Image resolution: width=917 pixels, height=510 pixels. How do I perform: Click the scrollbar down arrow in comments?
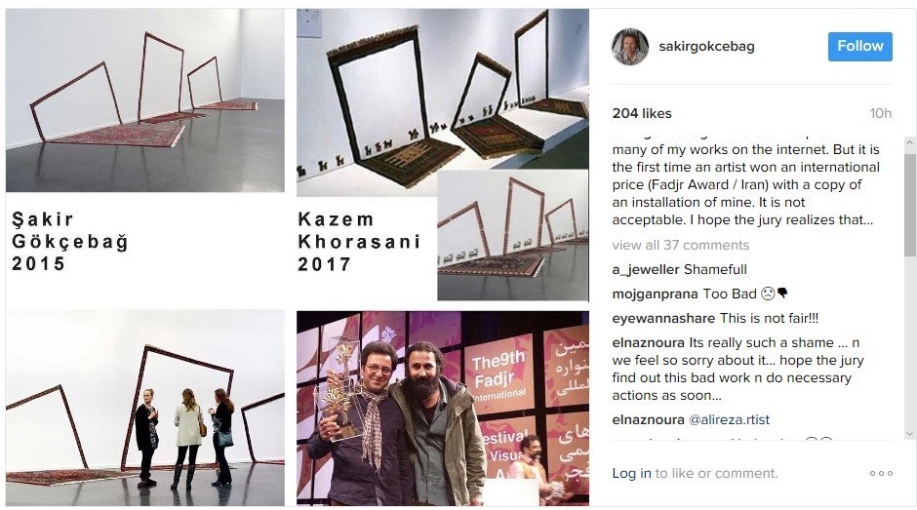click(909, 434)
